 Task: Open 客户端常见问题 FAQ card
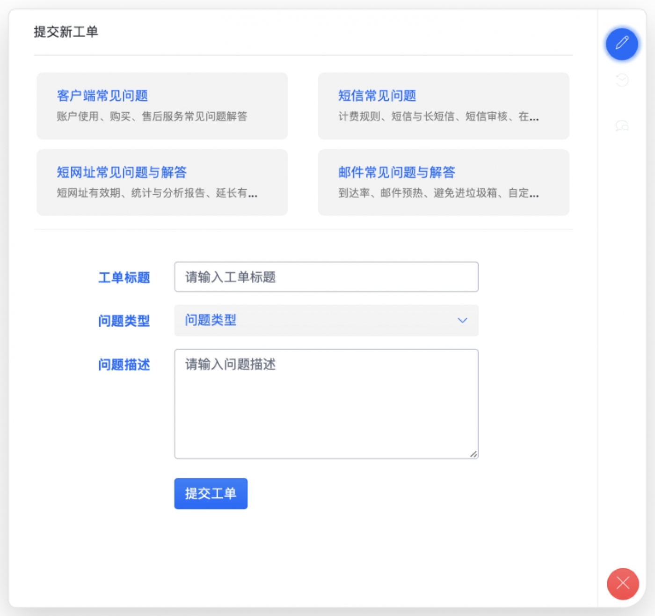(162, 106)
